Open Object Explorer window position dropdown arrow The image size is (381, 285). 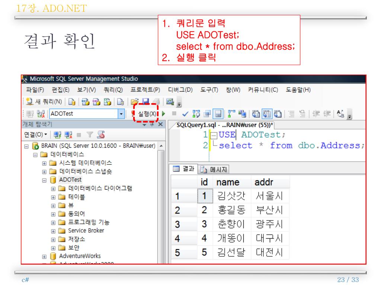(144, 125)
